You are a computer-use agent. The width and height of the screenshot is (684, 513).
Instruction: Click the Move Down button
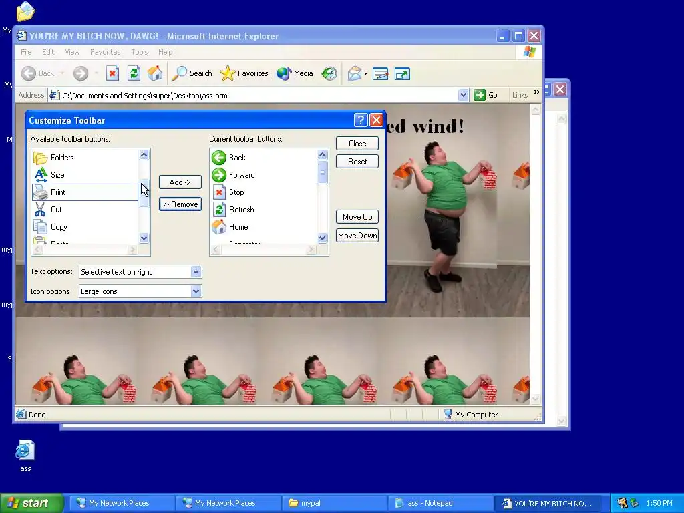[x=357, y=236]
